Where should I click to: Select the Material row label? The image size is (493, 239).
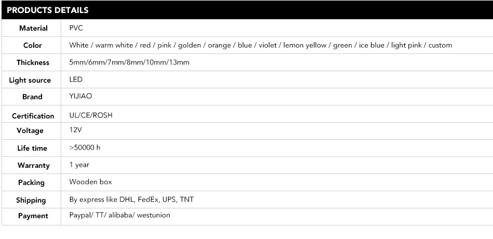(x=33, y=28)
